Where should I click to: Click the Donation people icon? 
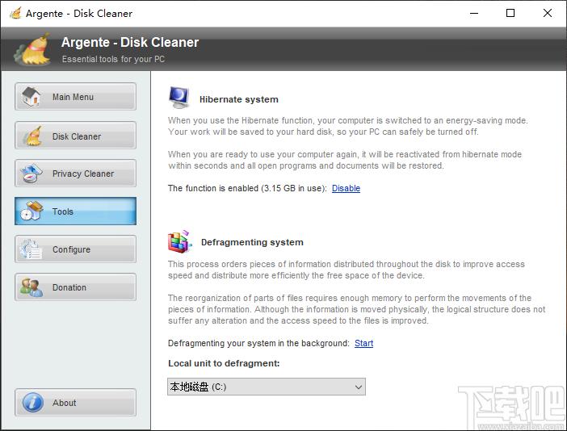31,287
